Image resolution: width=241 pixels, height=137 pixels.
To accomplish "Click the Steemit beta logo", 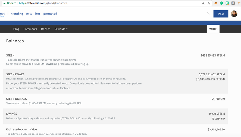I will coord(2,14).
